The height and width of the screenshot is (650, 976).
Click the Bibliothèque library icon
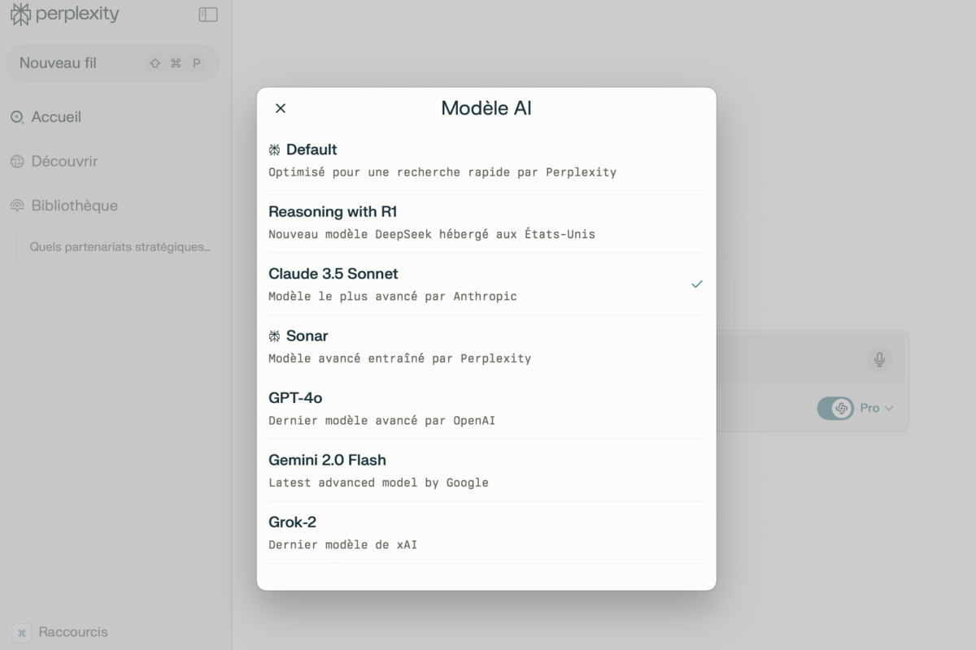17,206
